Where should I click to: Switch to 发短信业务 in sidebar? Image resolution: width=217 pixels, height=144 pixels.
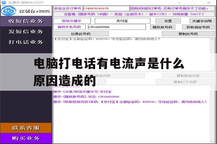coord(26,32)
